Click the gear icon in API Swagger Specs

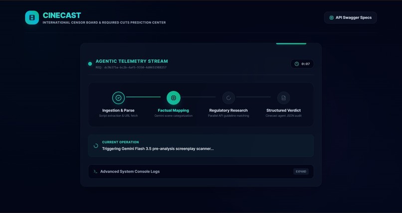tap(331, 17)
